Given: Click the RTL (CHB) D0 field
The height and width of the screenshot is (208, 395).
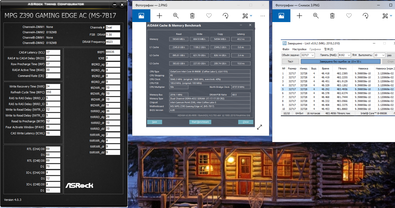Looking at the screenshot, I should [53, 161].
